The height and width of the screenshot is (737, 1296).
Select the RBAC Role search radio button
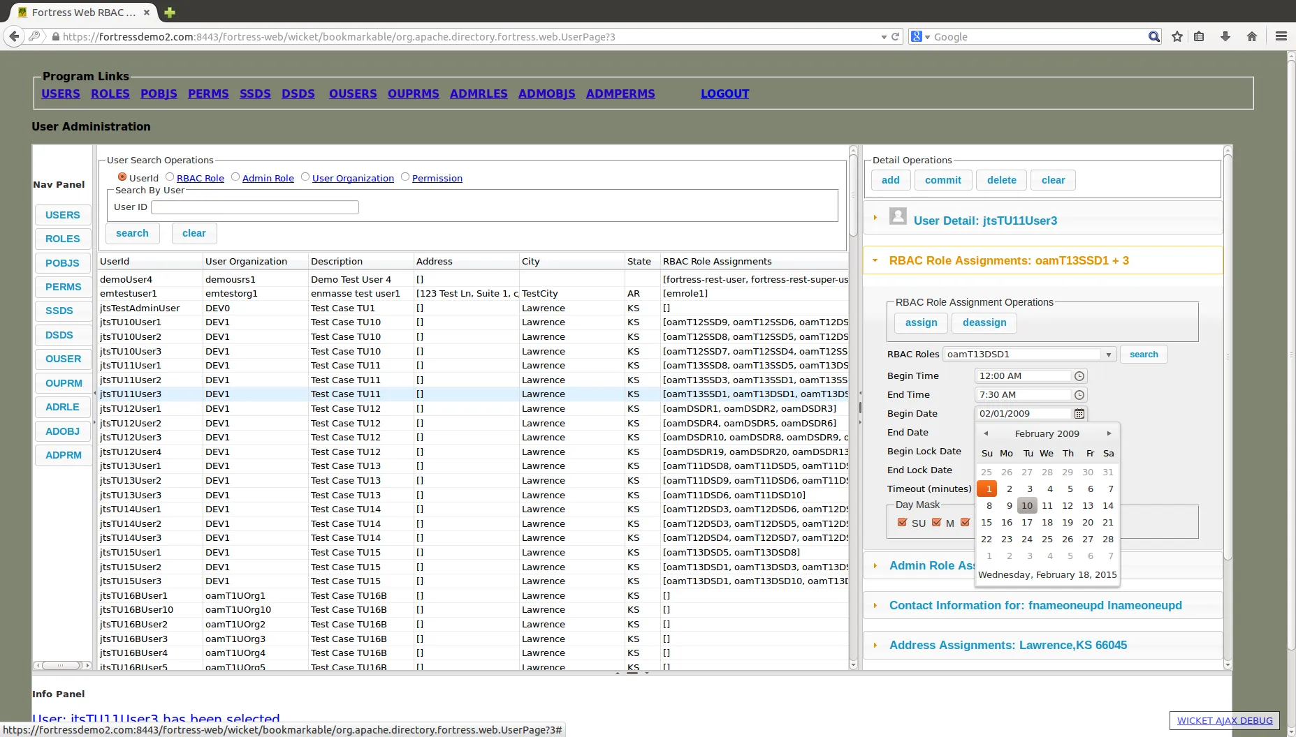click(x=170, y=177)
